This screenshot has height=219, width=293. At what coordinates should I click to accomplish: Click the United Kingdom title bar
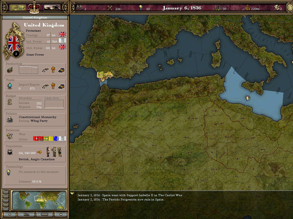35,17
